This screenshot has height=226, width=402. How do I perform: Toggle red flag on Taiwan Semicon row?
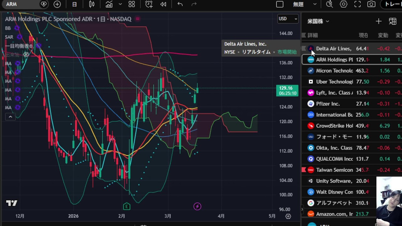(304, 170)
